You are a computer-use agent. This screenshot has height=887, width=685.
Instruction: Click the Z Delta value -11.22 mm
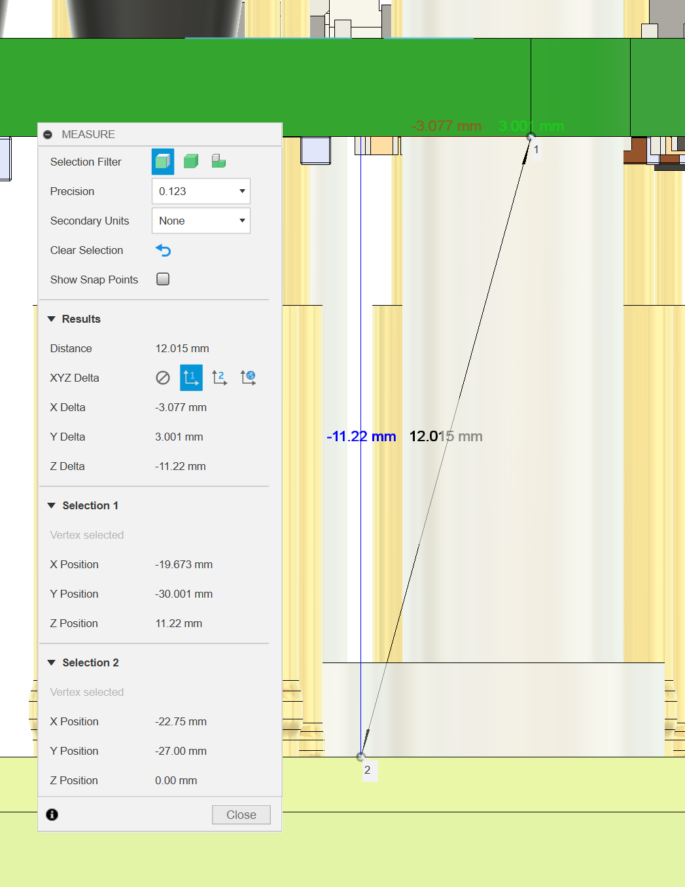click(180, 467)
